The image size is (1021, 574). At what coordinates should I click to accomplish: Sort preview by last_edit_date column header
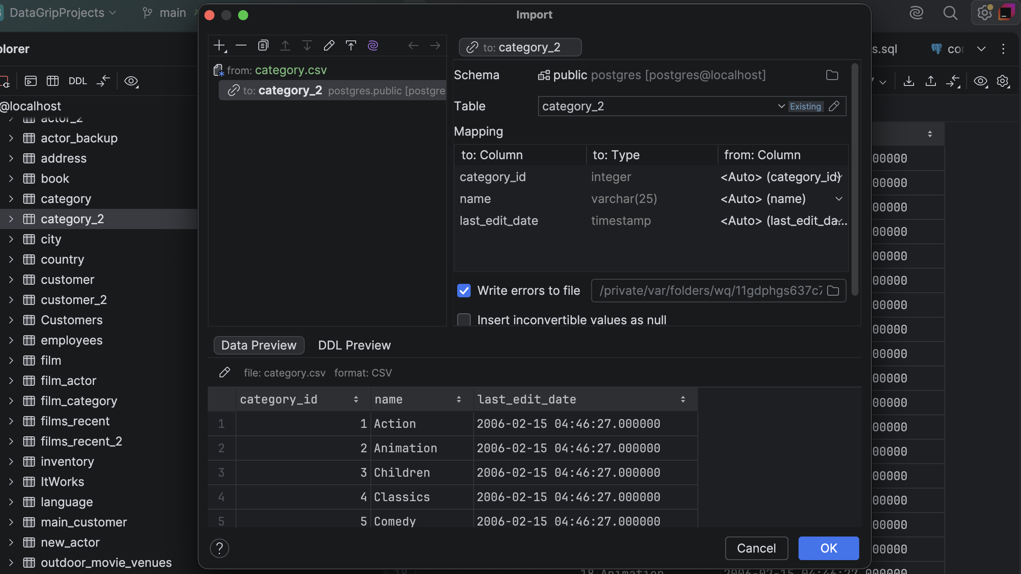pos(585,399)
